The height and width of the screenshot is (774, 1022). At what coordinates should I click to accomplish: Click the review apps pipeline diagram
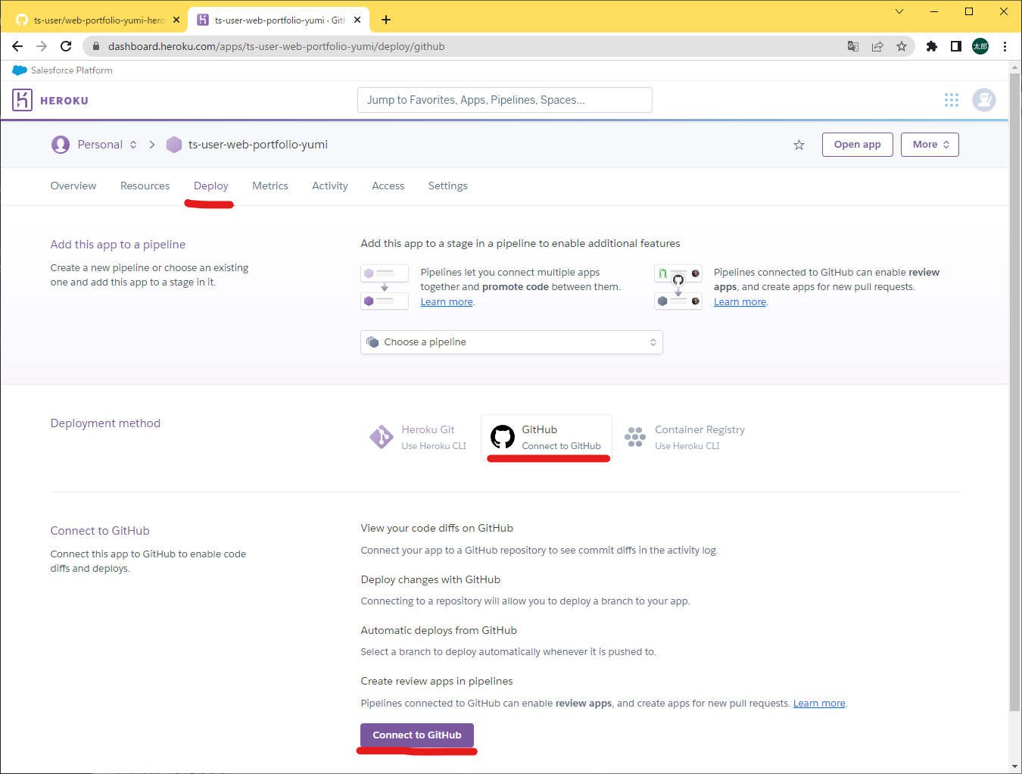(678, 287)
